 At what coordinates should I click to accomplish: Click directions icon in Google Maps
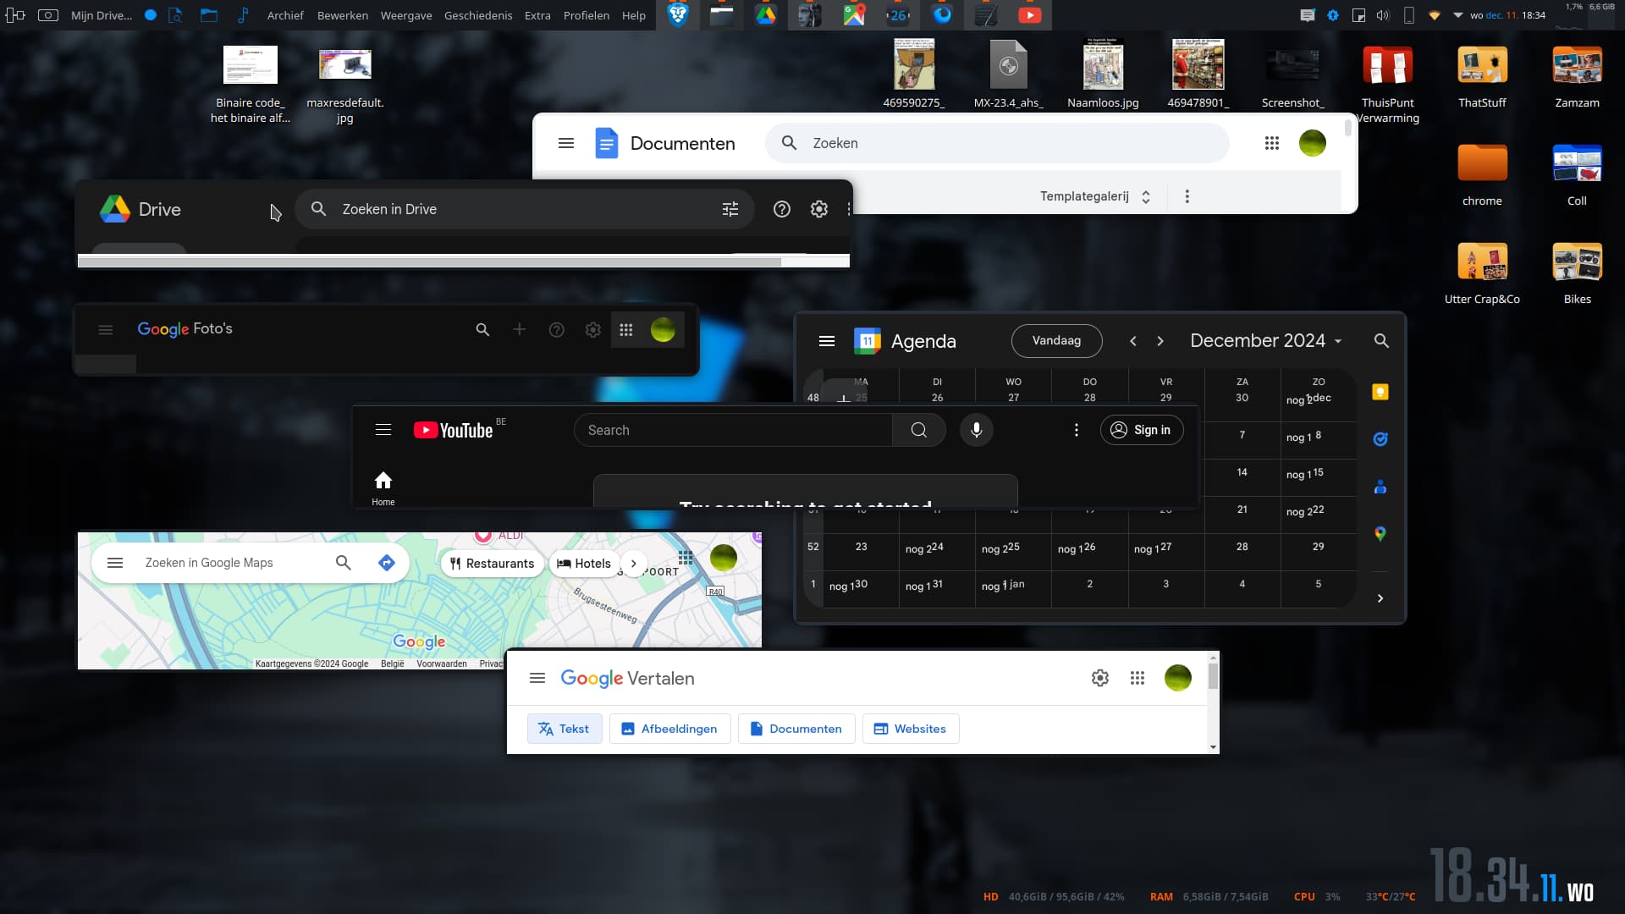coord(387,563)
